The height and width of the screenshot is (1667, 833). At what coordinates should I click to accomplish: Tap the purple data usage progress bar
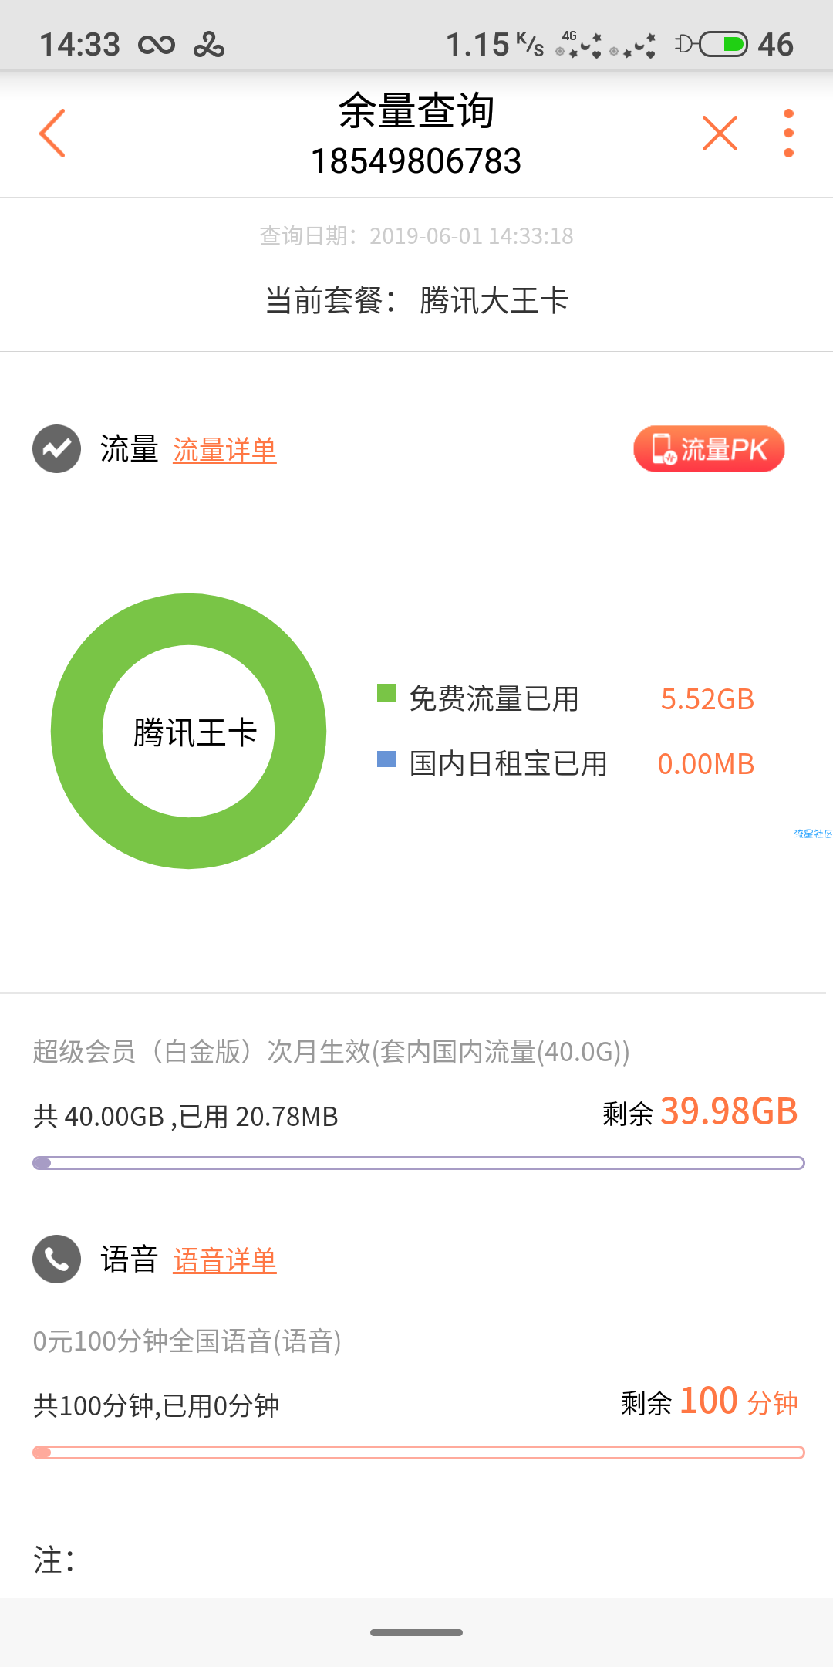click(x=418, y=1163)
